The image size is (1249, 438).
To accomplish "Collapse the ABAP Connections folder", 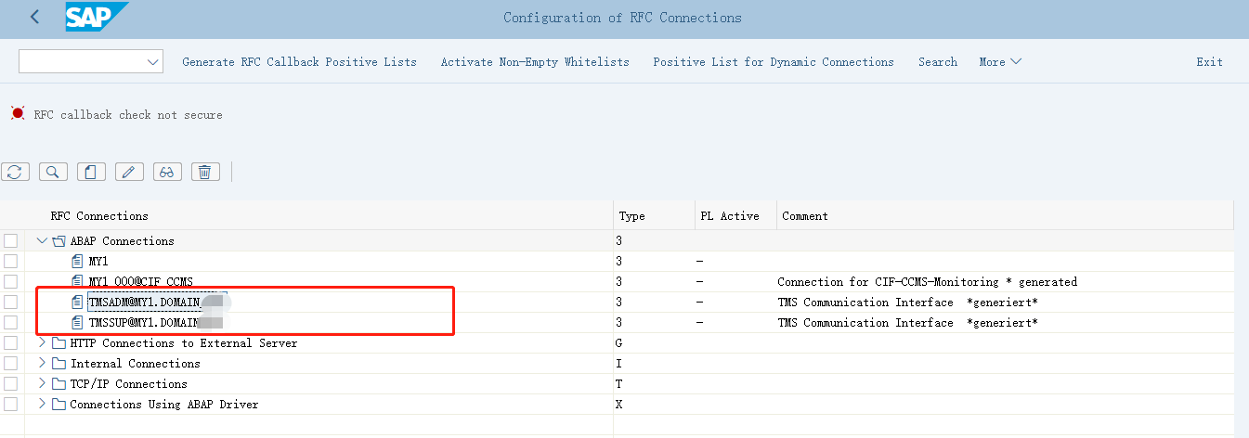I will [x=42, y=241].
